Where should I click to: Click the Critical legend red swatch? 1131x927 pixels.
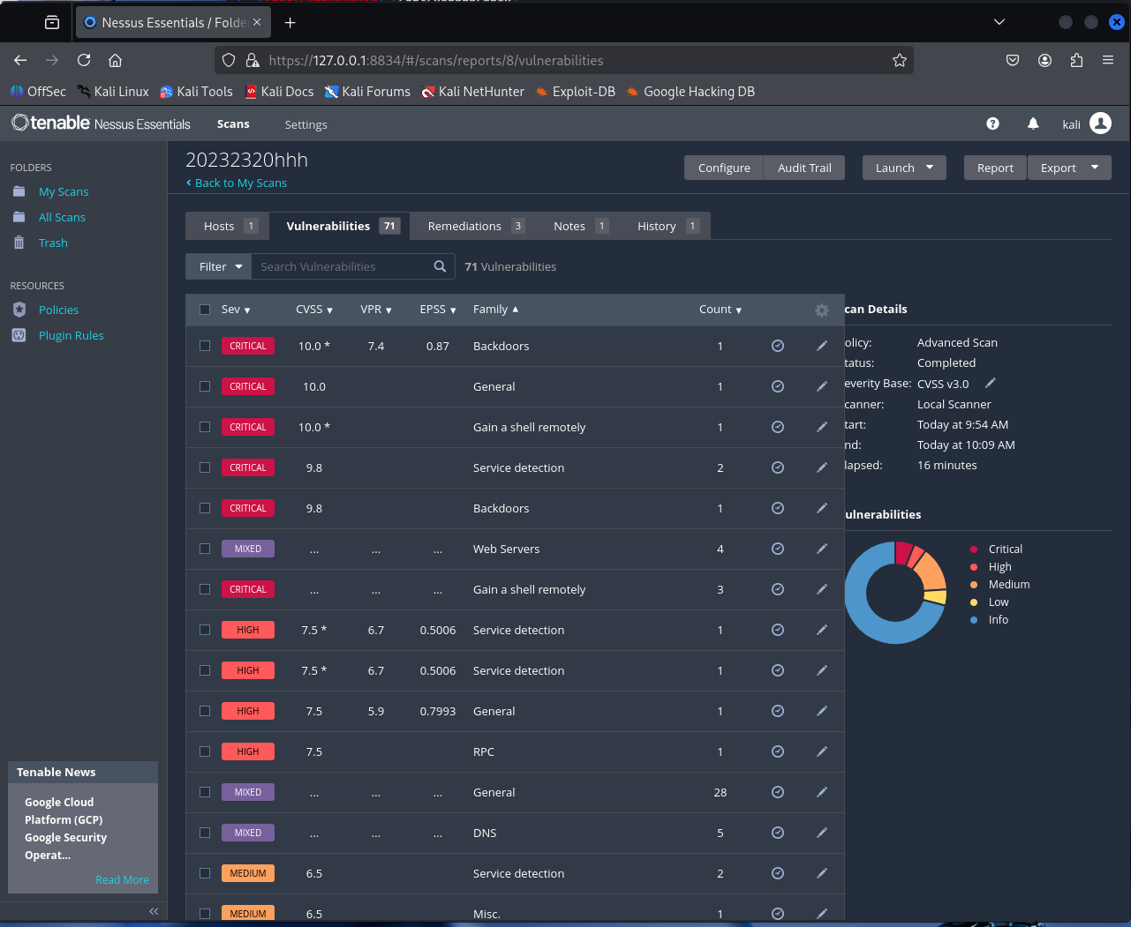tap(974, 549)
